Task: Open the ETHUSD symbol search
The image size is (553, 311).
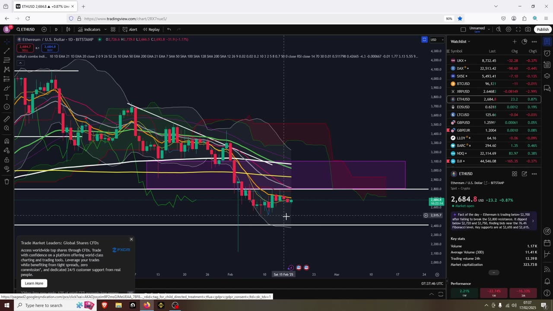Action: coord(26,29)
